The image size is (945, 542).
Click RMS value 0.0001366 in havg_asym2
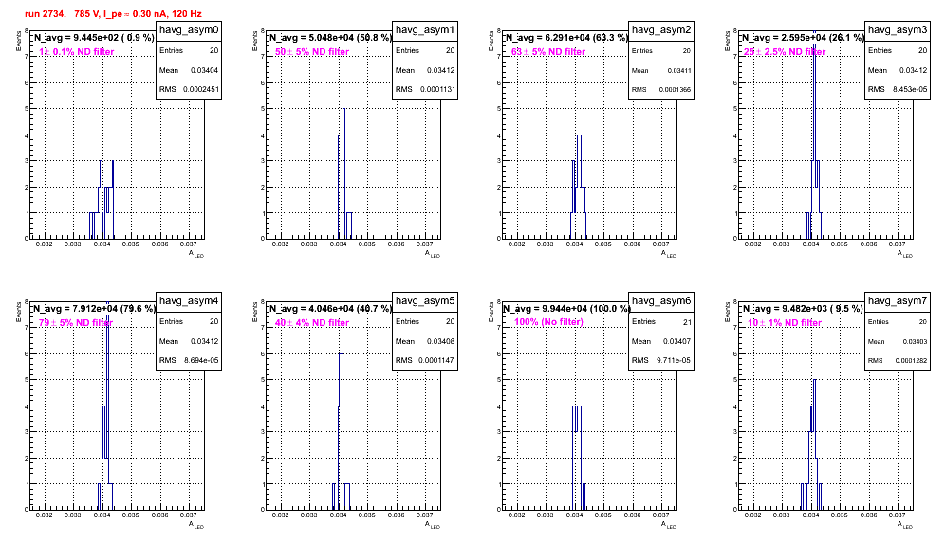pos(675,90)
